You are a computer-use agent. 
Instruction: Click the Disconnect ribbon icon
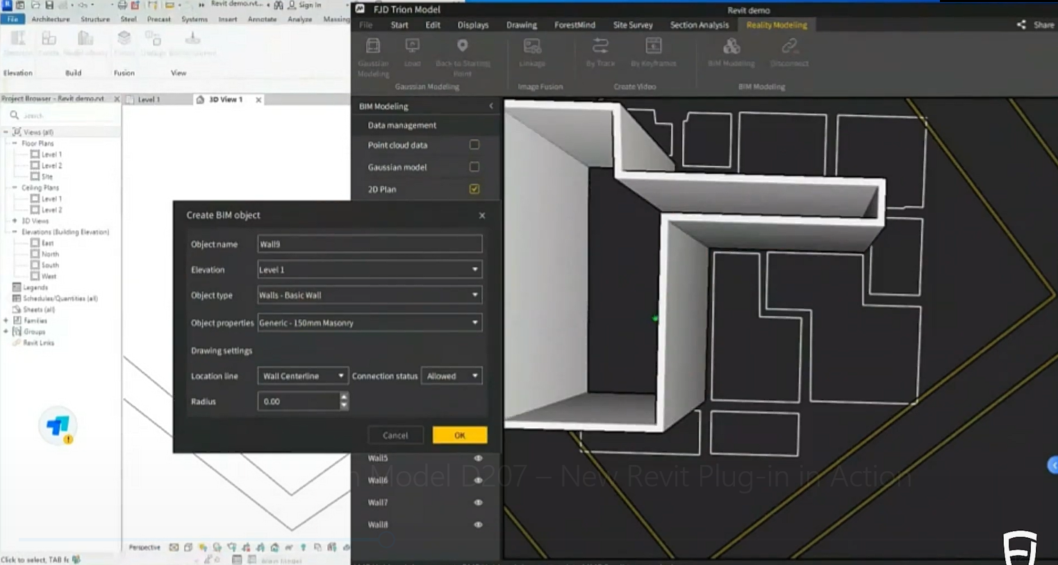pos(789,47)
